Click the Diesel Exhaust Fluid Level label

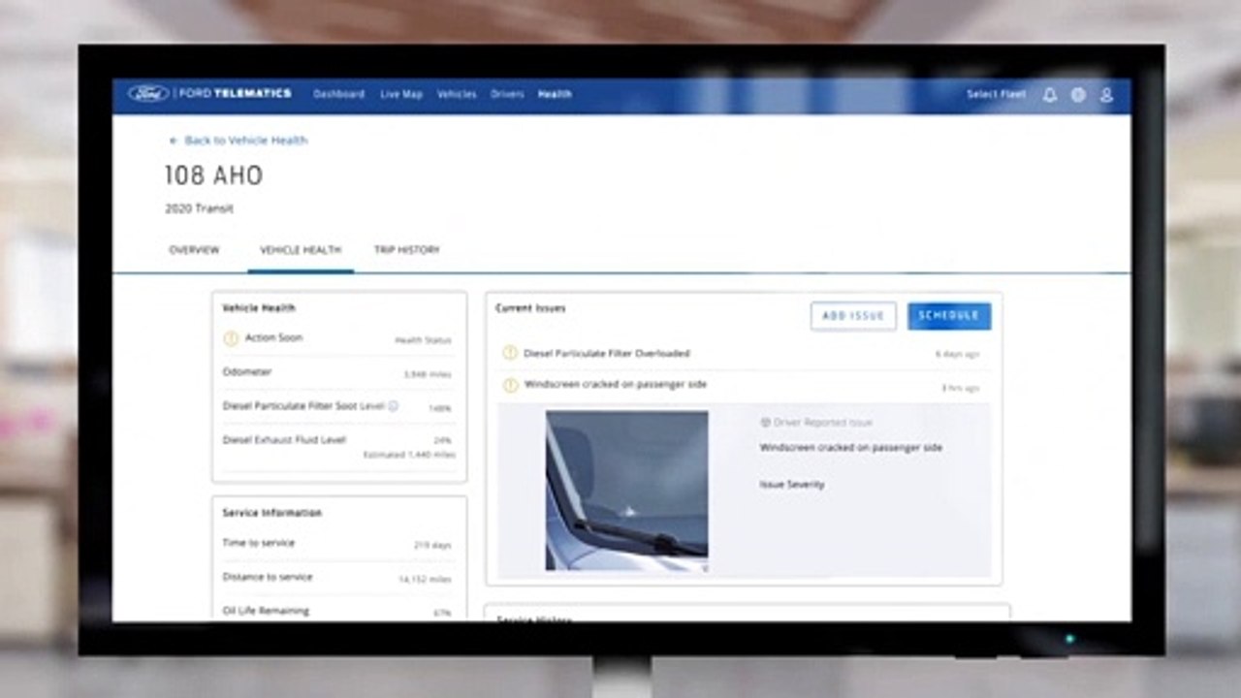click(x=284, y=440)
